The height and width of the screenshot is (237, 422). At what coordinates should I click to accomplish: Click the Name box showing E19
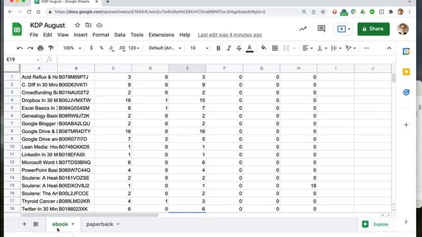click(x=22, y=59)
